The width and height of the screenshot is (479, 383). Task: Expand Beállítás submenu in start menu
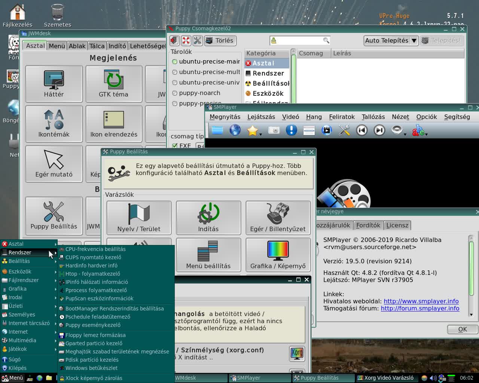pyautogui.click(x=28, y=261)
